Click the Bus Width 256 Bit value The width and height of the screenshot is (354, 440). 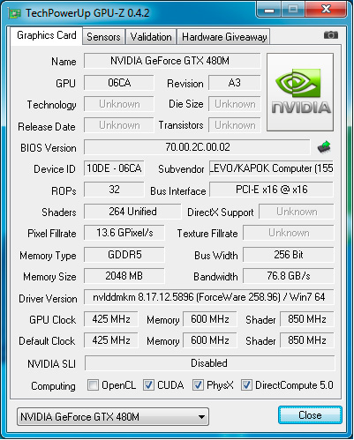coord(289,255)
